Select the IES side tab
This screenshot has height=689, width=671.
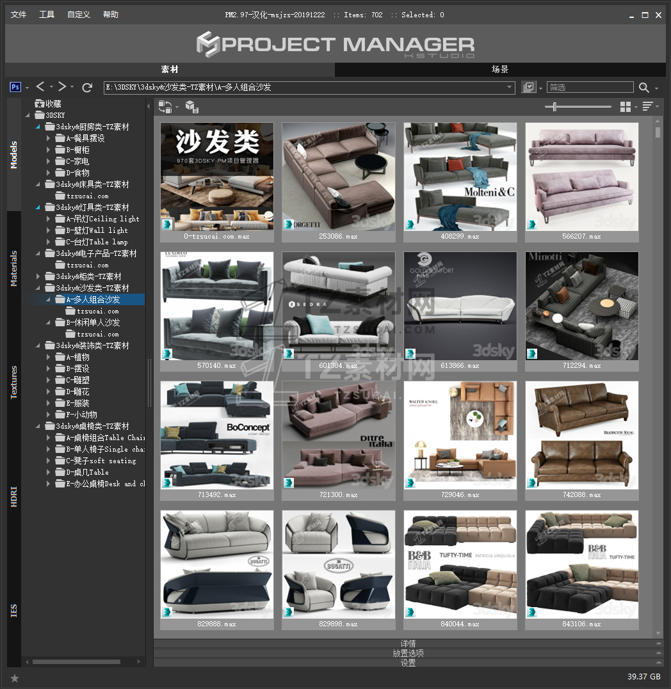click(14, 610)
